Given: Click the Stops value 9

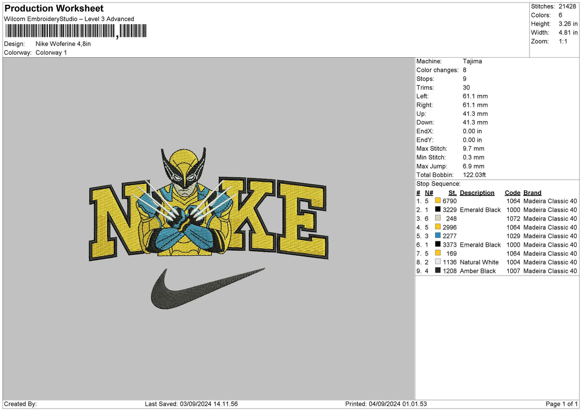Looking at the screenshot, I should (465, 79).
